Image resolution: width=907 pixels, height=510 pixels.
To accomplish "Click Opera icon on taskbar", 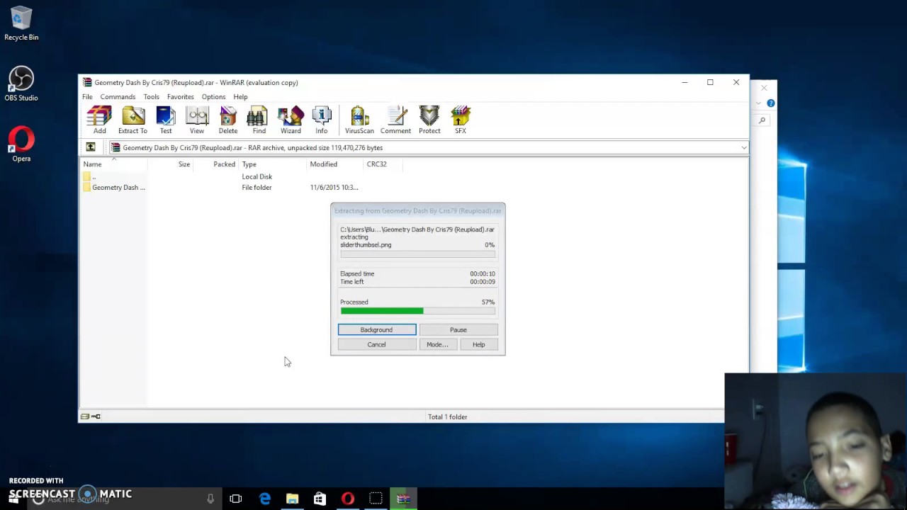I will (347, 499).
